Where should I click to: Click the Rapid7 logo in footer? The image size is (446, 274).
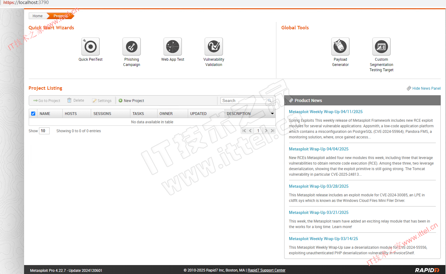(x=427, y=270)
